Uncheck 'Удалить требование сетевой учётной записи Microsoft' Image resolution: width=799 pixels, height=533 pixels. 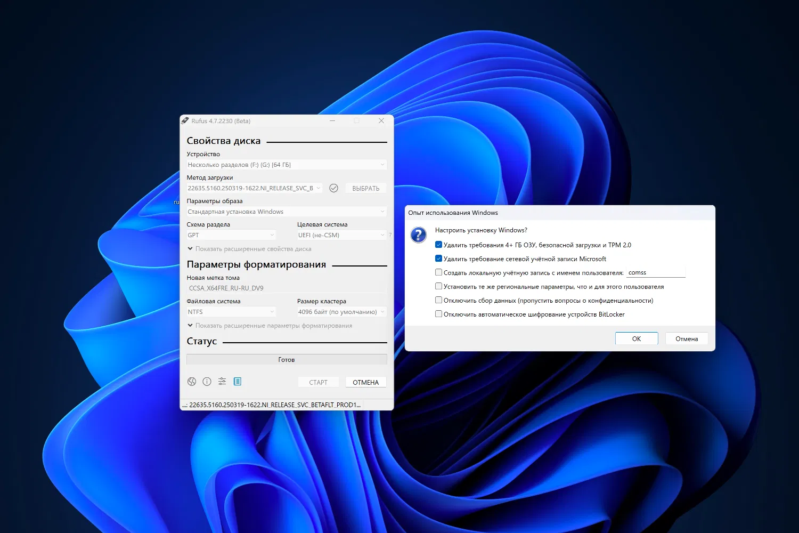(x=438, y=259)
